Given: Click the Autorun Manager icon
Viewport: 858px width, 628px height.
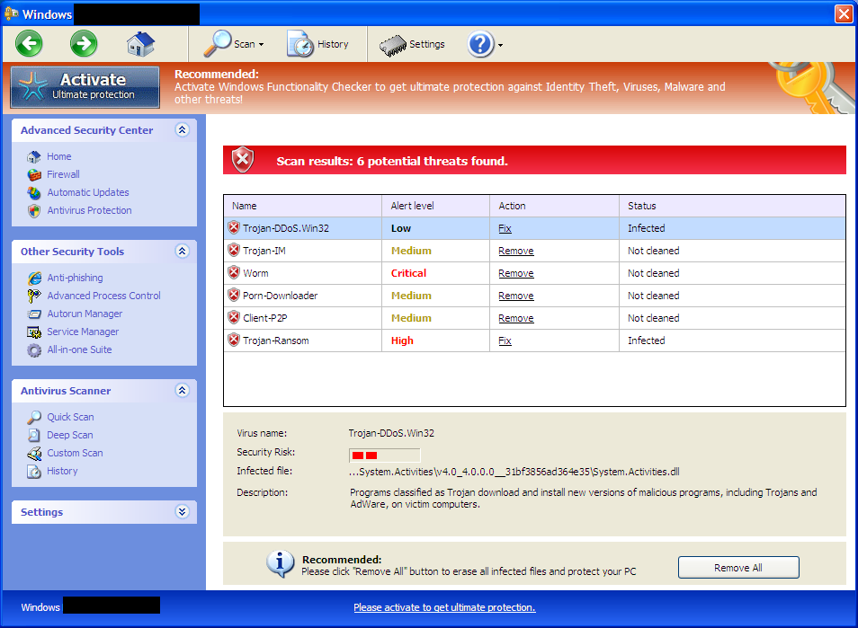Looking at the screenshot, I should 34,314.
